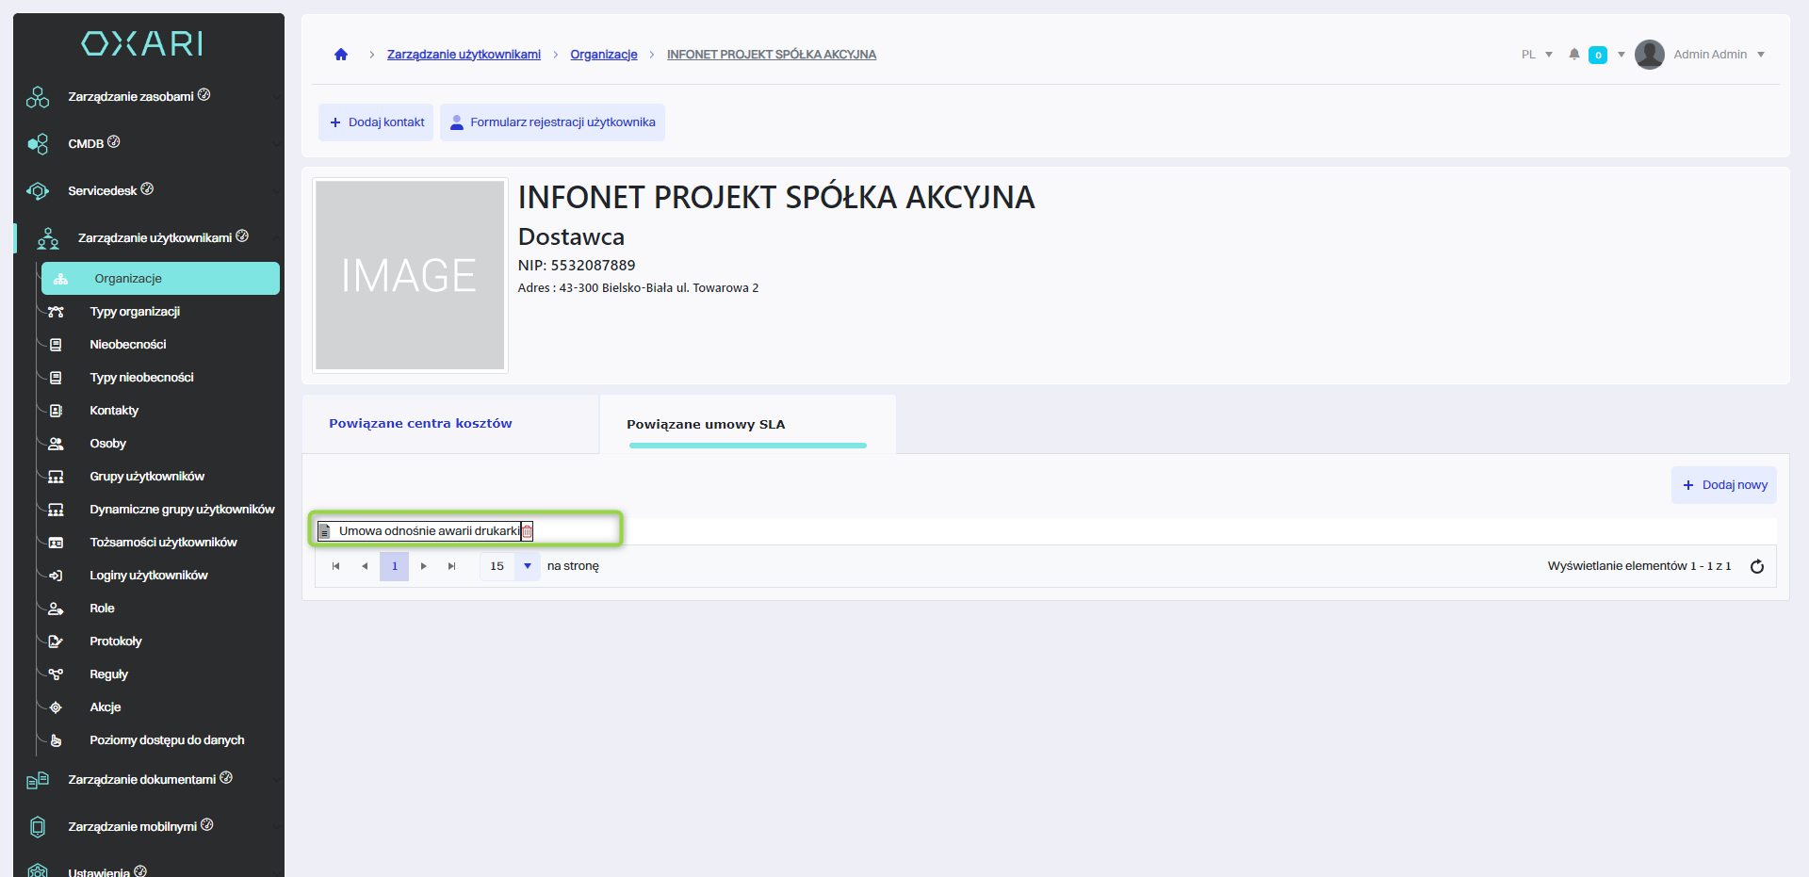Follow the Organizacje breadcrumb link
This screenshot has height=877, width=1809.
coord(604,55)
